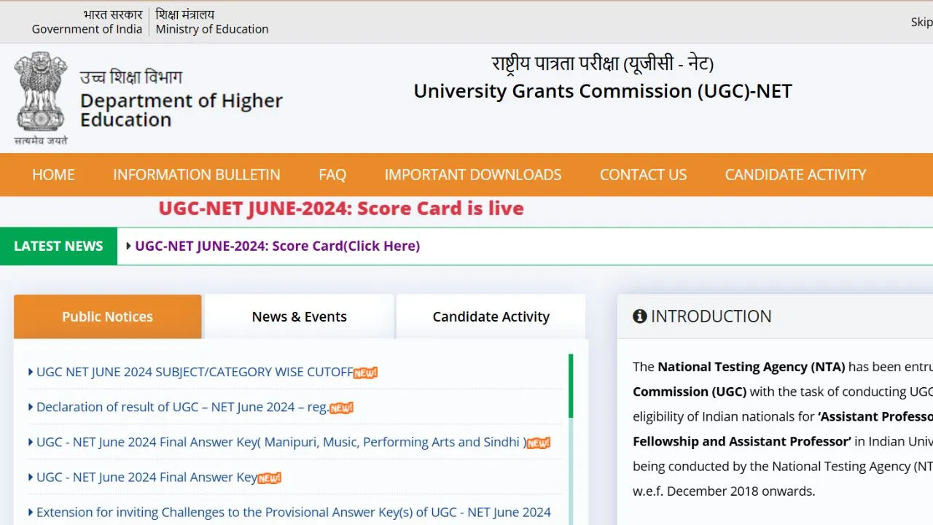
Task: Click the Ministry of Education text link
Action: point(212,29)
